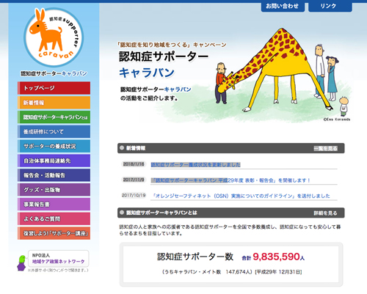Open 報告会・活動報告 sidebar item
The height and width of the screenshot is (294, 367).
54,175
